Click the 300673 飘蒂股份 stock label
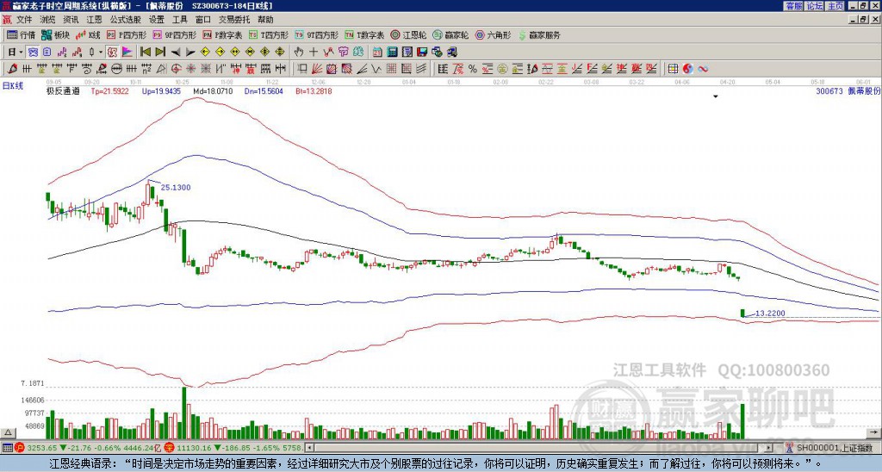Viewport: 882px width, 472px height. (848, 90)
